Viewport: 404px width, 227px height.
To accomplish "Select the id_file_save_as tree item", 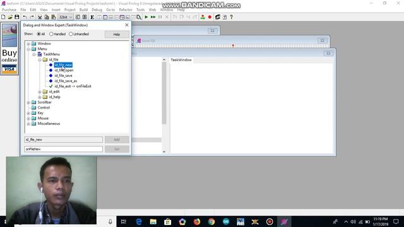I will pyautogui.click(x=66, y=81).
